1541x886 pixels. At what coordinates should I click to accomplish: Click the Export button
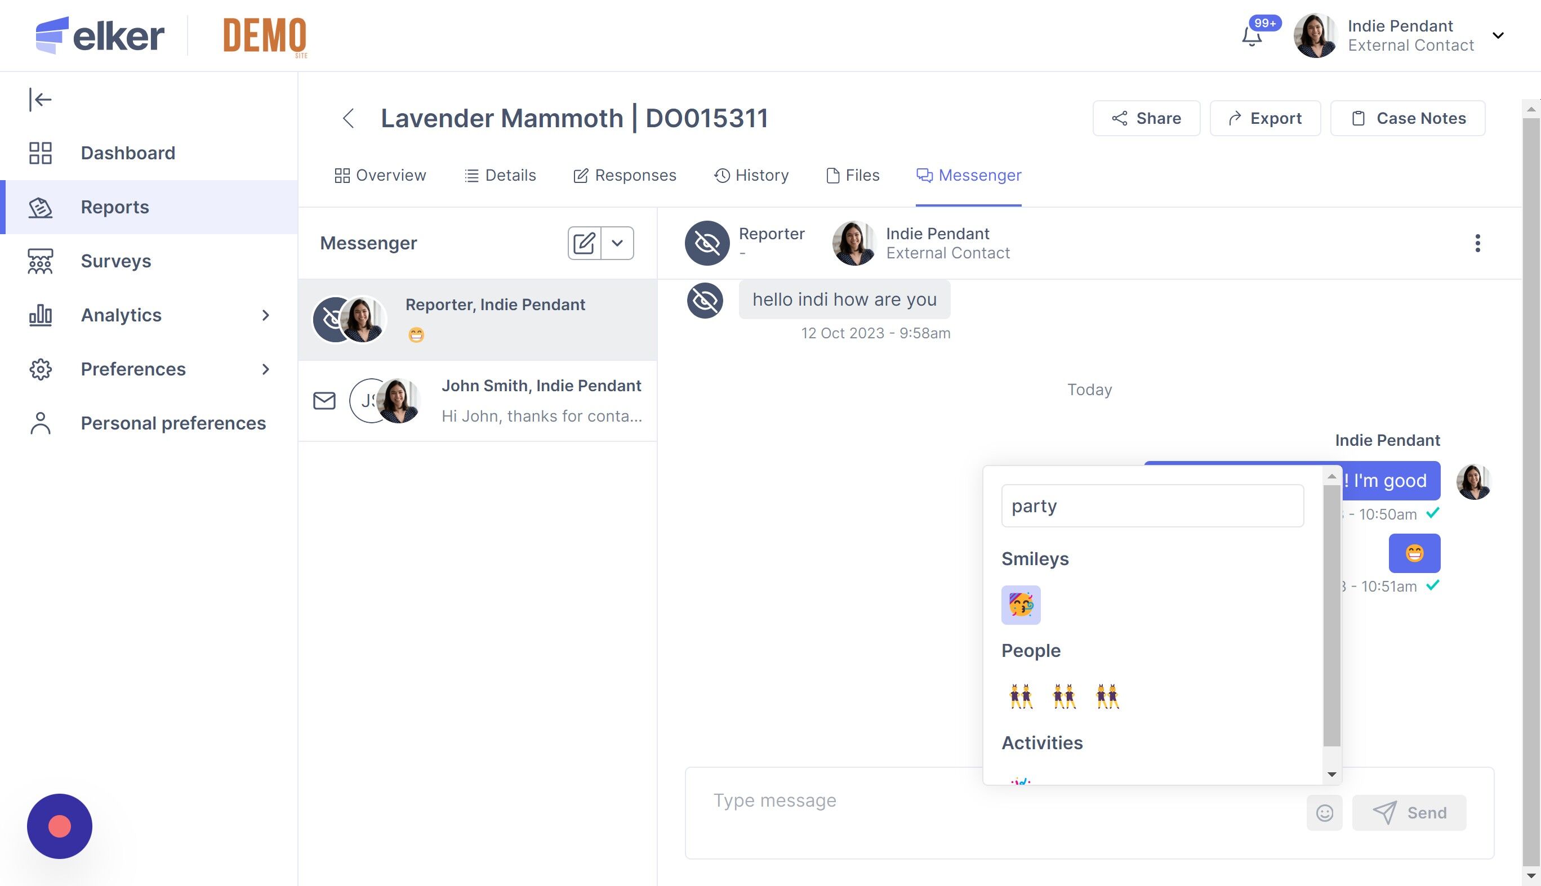pyautogui.click(x=1264, y=118)
